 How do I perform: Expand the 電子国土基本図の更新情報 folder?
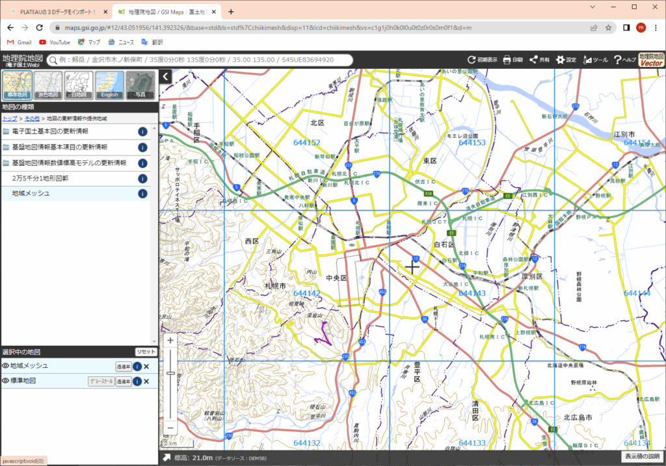click(x=49, y=132)
